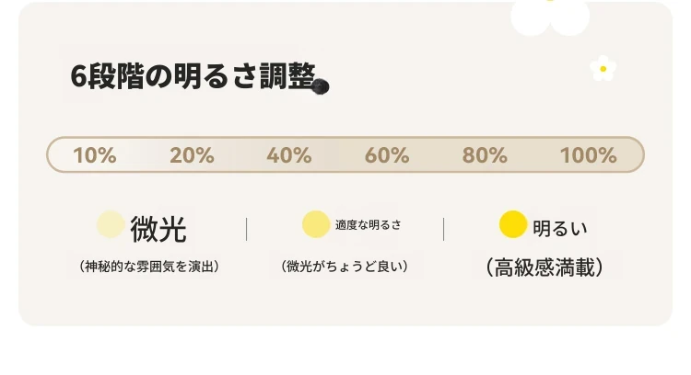Click the (高級感満載) caption

pyautogui.click(x=545, y=267)
